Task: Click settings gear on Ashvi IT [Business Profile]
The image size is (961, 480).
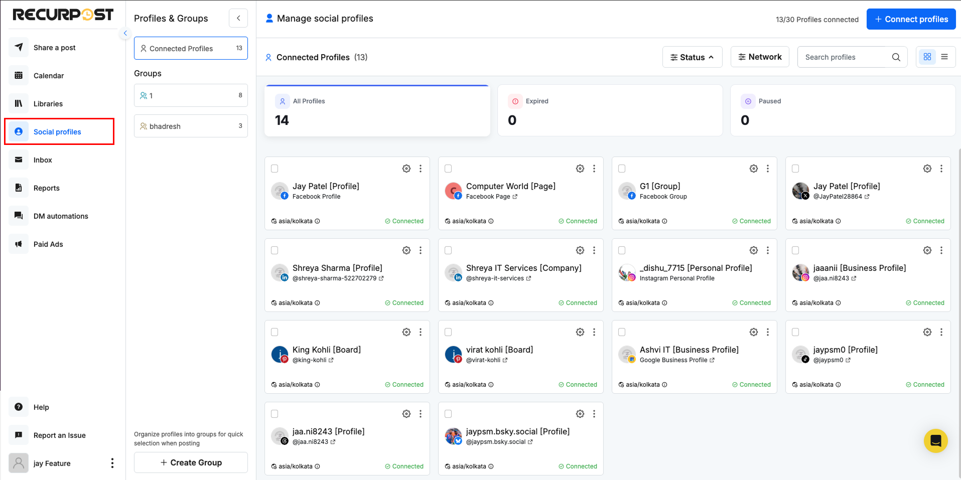Action: (x=754, y=332)
